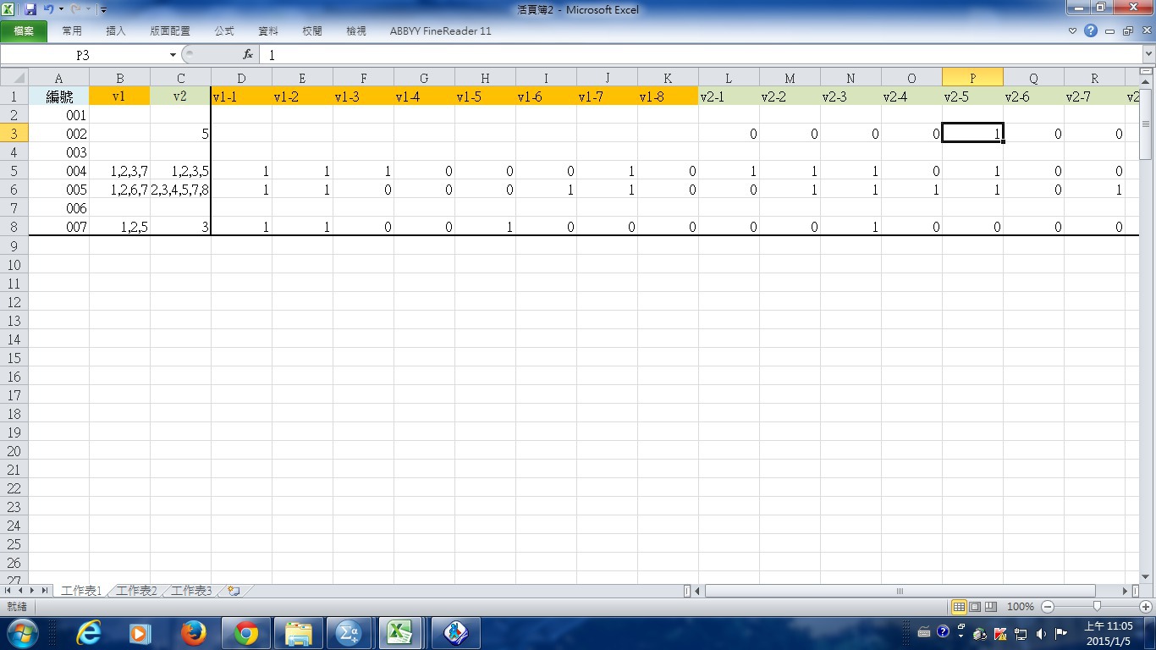Open the ABBYY FineReader 11 tab
This screenshot has width=1156, height=650.
point(440,31)
